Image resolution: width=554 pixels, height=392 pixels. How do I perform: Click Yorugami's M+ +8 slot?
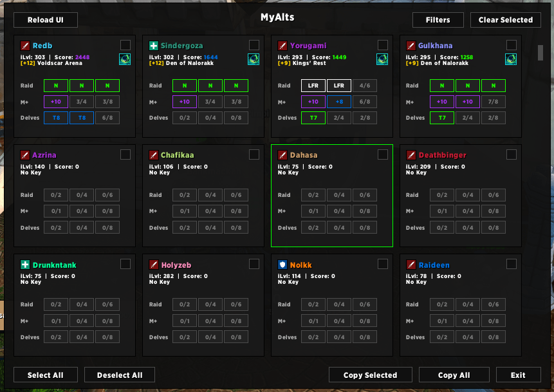pos(339,102)
